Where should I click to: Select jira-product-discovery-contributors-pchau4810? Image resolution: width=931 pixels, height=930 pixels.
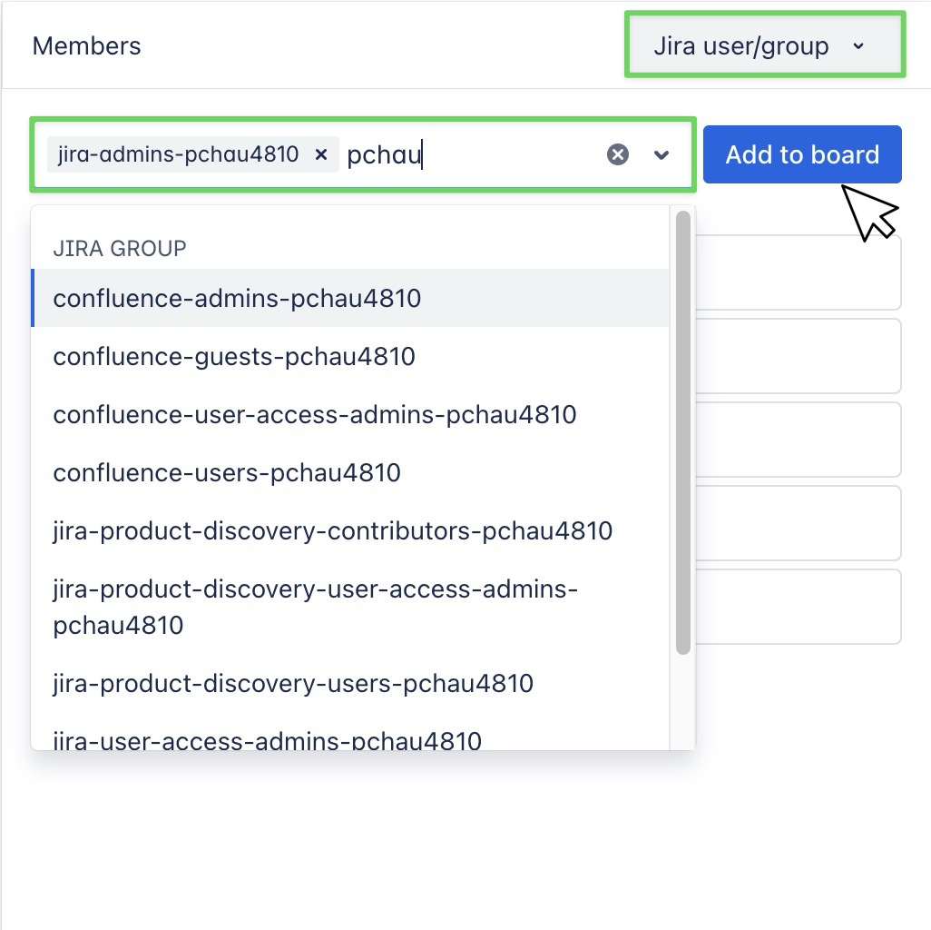click(x=332, y=531)
